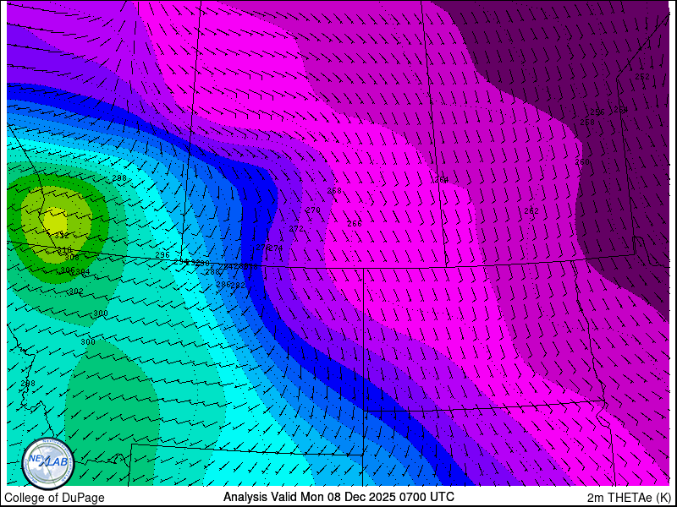Click the 254 contour label
Viewport: 677px width, 507px height.
tap(621, 110)
